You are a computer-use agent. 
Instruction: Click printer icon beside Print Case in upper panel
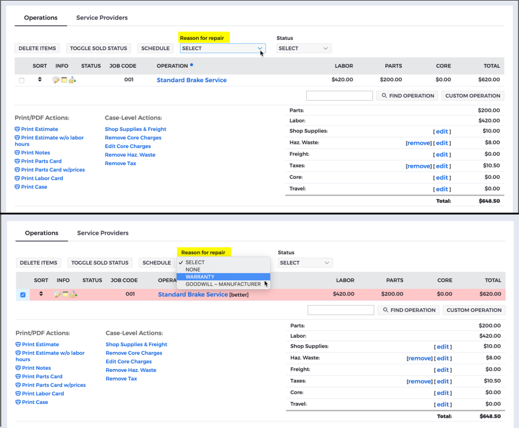click(17, 187)
